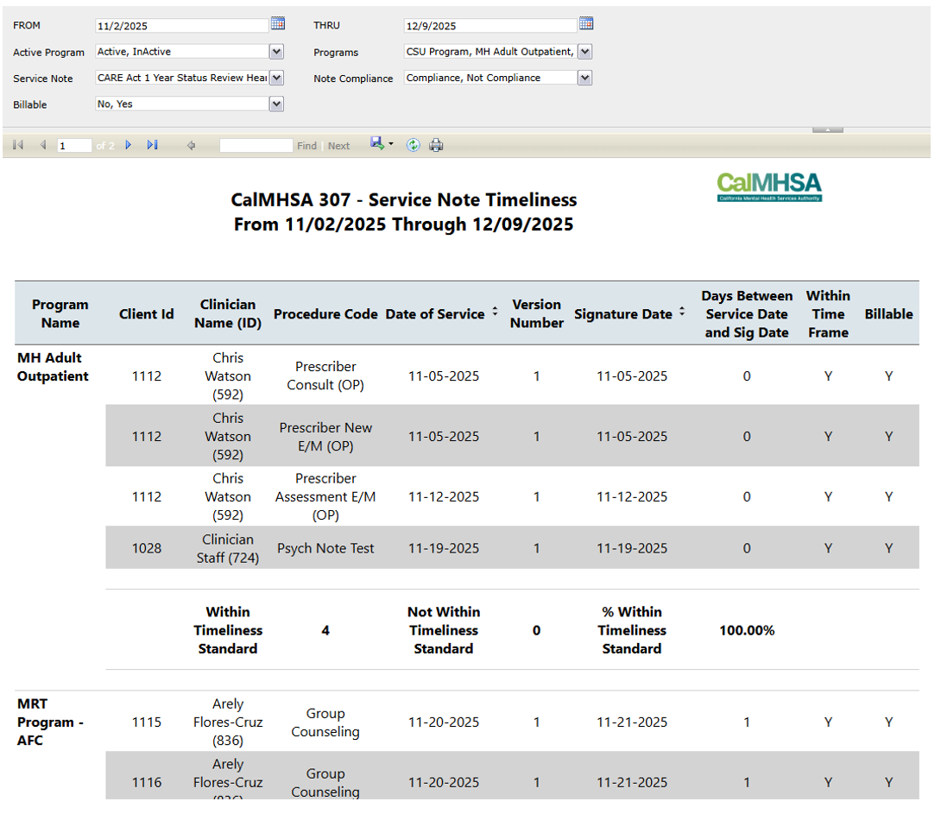Collapse the parameters area with the handle
941x814 pixels.
[827, 129]
